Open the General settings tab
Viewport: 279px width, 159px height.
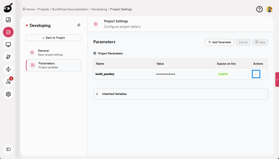click(54, 53)
